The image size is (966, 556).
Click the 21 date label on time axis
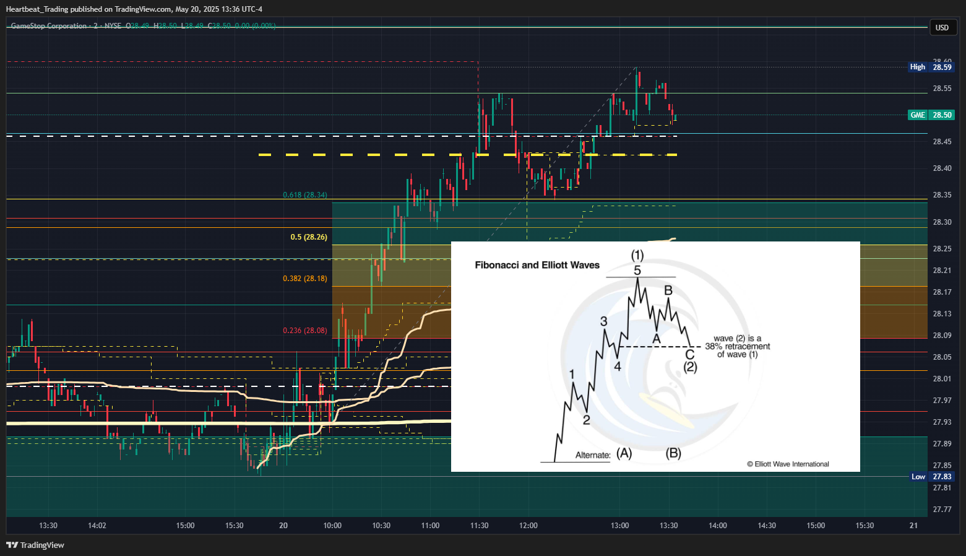coord(914,526)
